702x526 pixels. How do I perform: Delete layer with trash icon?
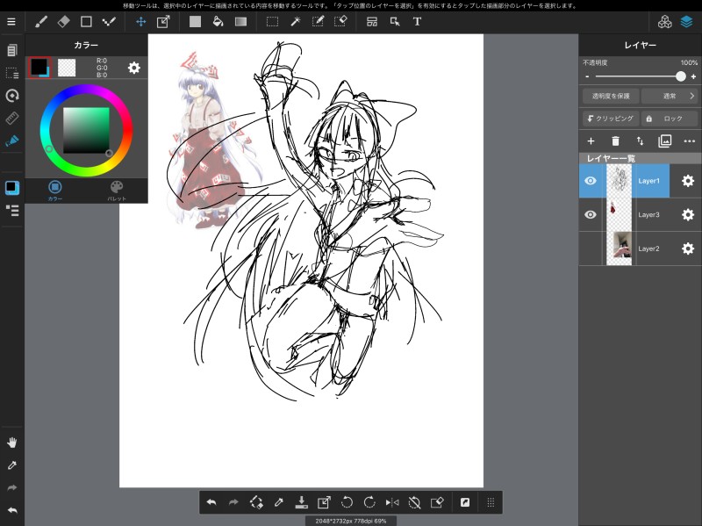(616, 141)
